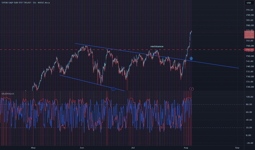Click 795.00 on the price axis

(250, 10)
